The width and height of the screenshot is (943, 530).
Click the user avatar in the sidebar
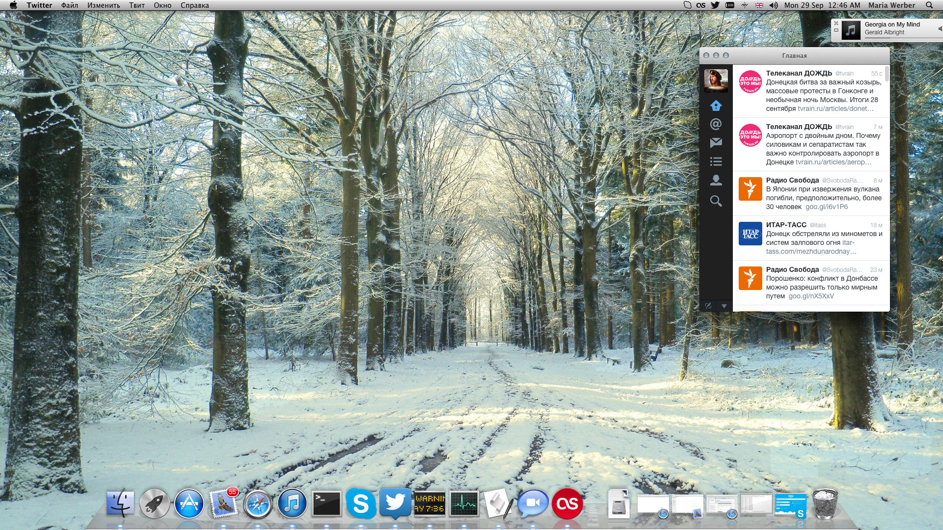[716, 80]
